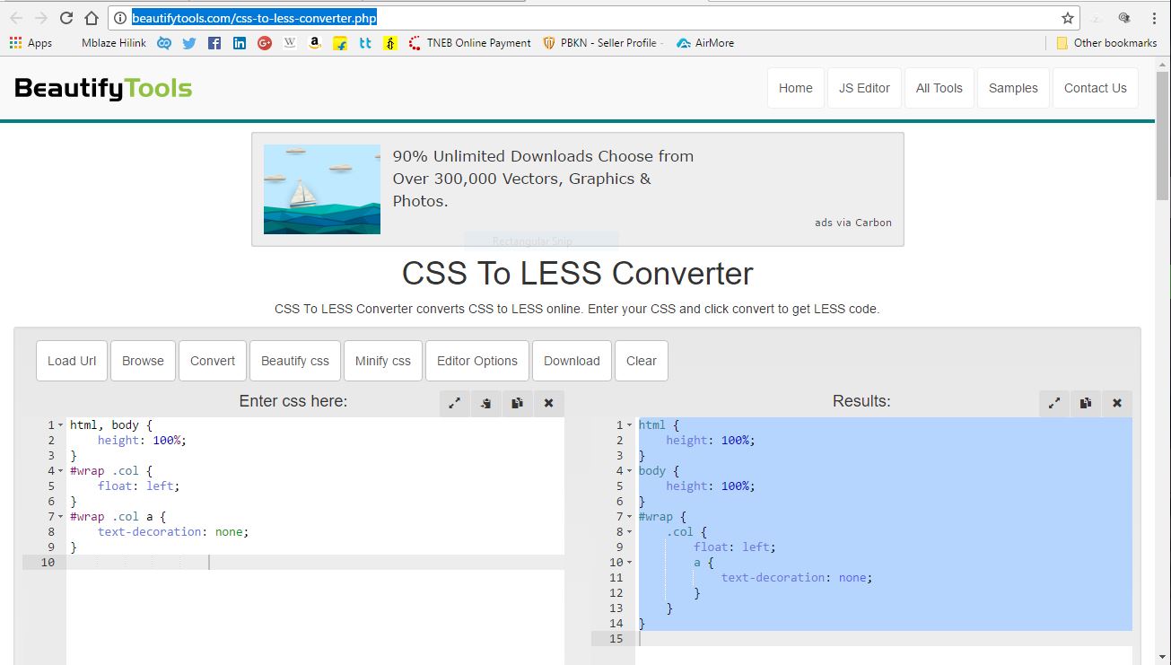
Task: Click the Beautify css button
Action: click(294, 361)
